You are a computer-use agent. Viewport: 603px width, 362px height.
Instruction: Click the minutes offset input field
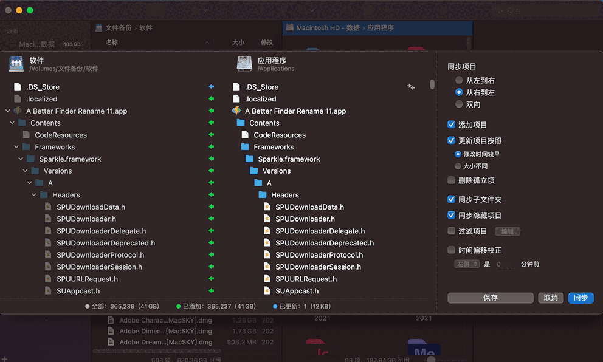click(506, 264)
